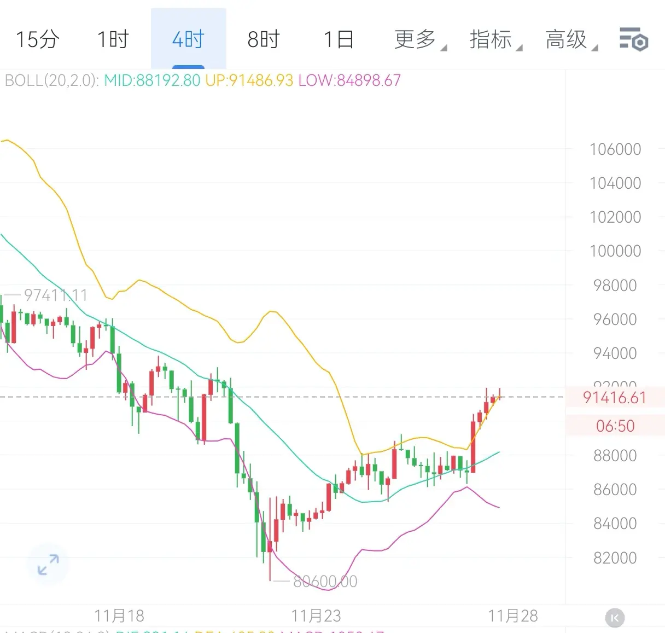
Task: Tap the 82000 price axis label
Action: coord(615,558)
